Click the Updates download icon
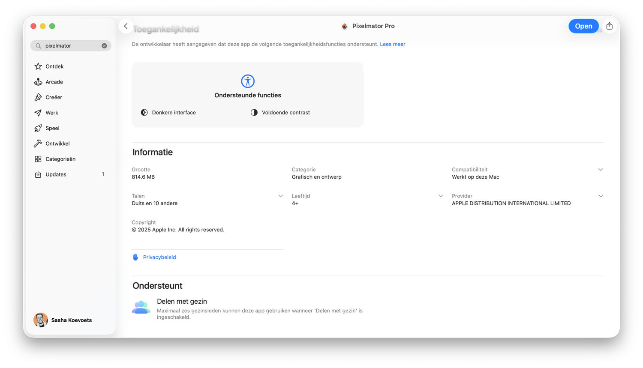 tap(38, 174)
